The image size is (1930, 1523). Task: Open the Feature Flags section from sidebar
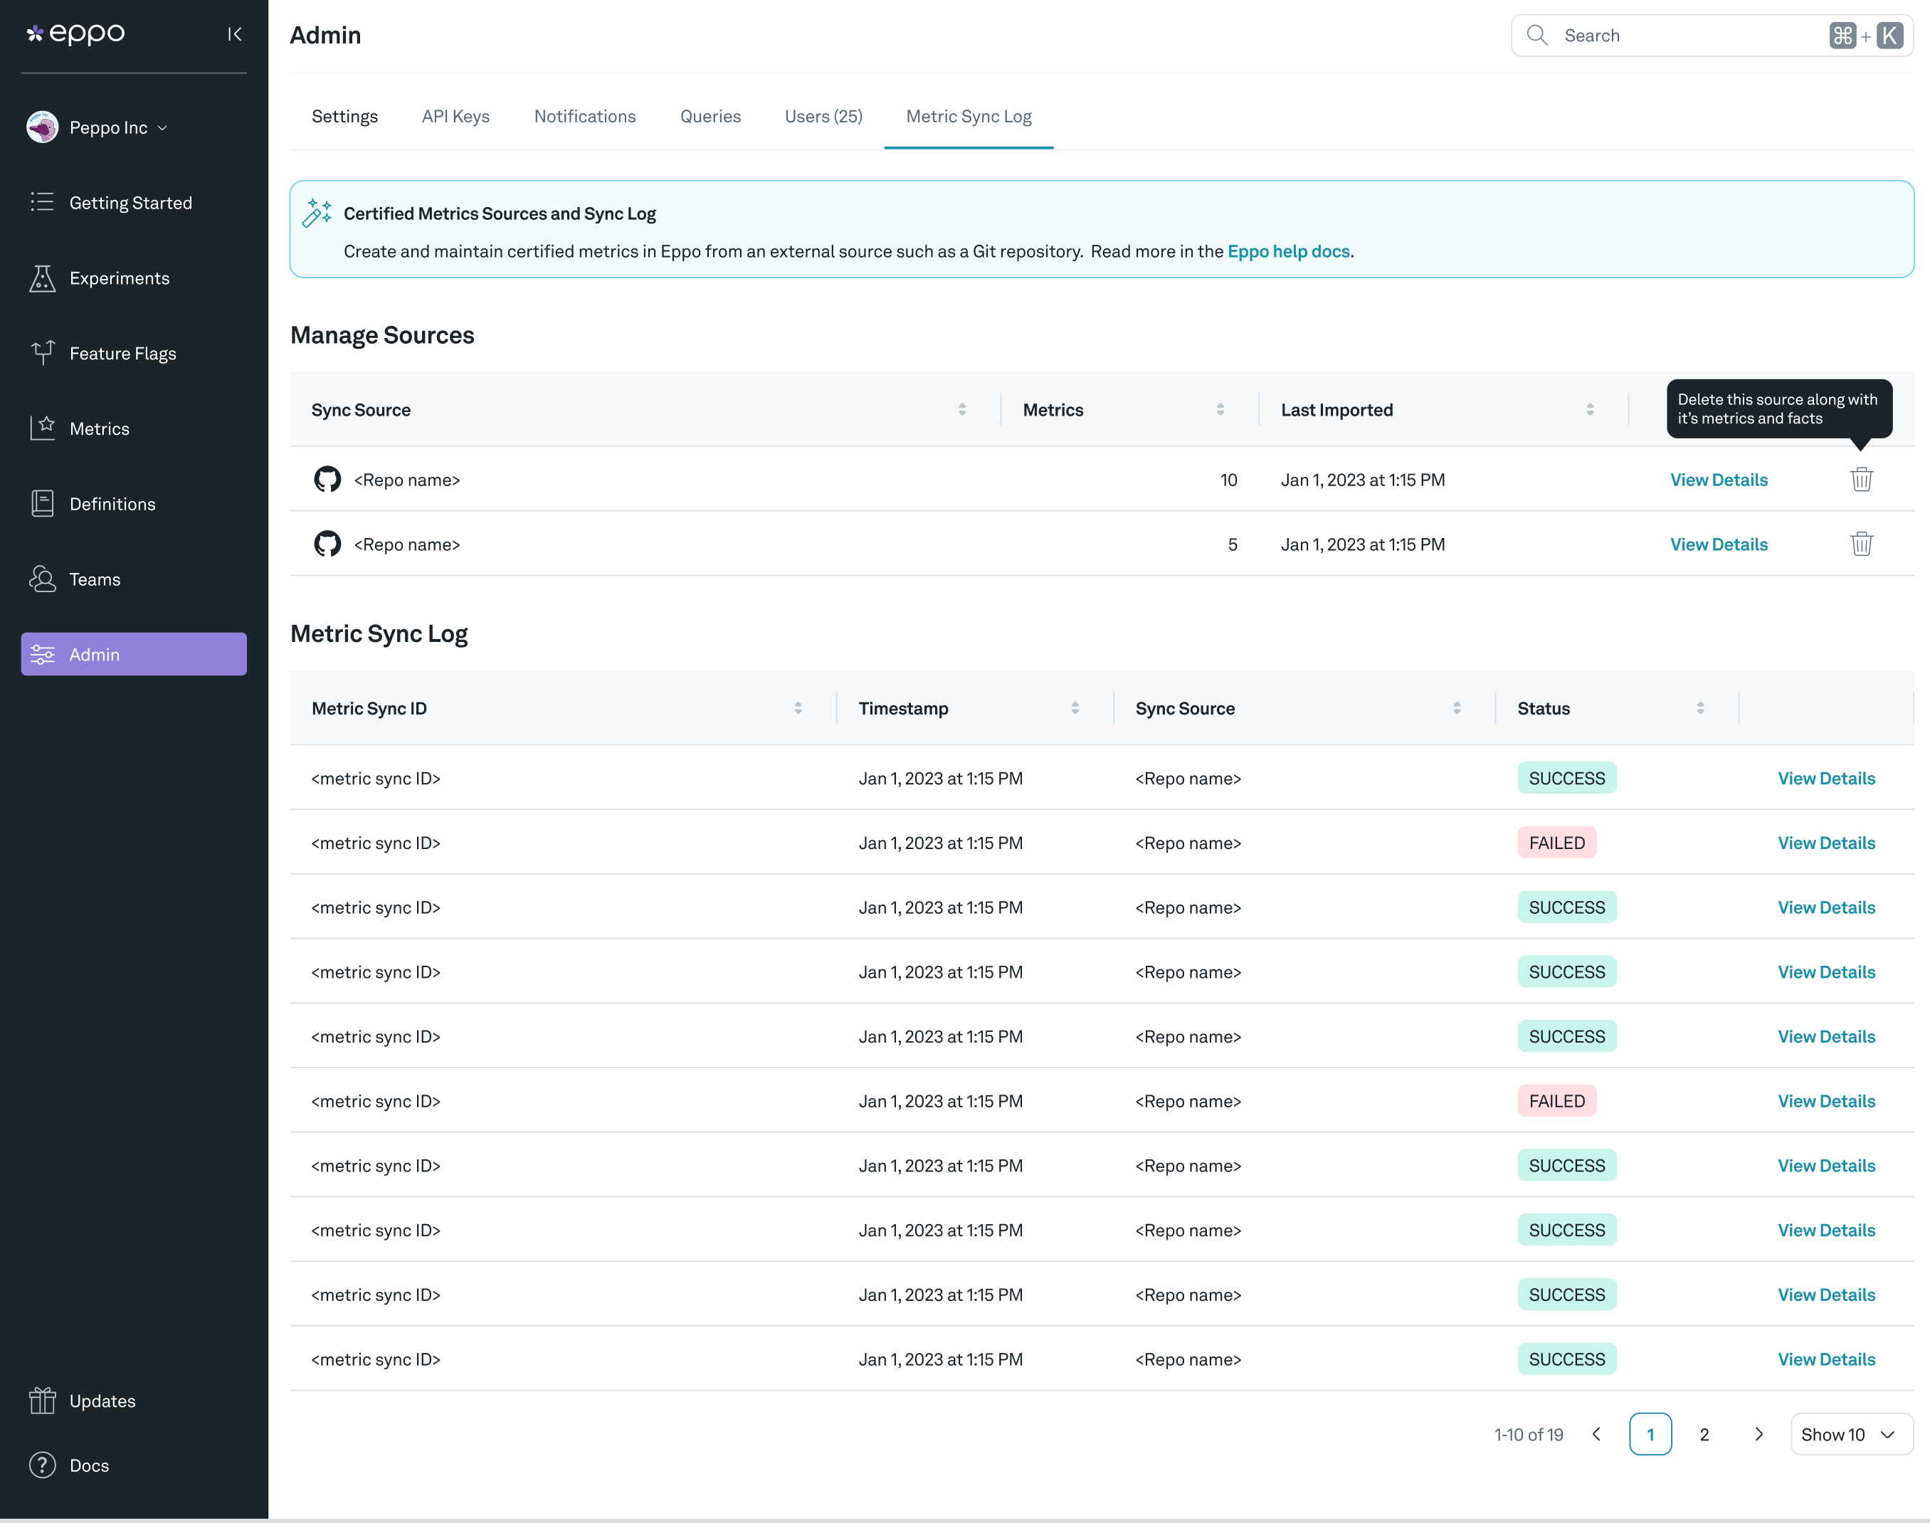42,352
